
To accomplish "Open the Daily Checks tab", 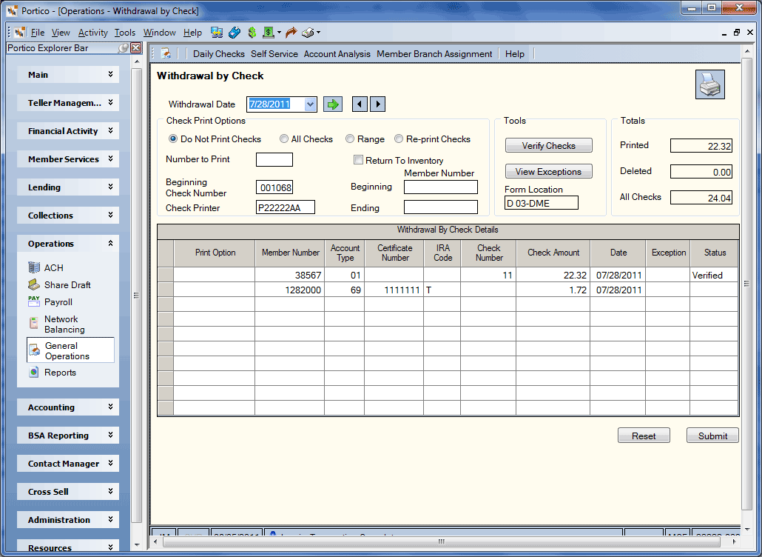I will 219,54.
